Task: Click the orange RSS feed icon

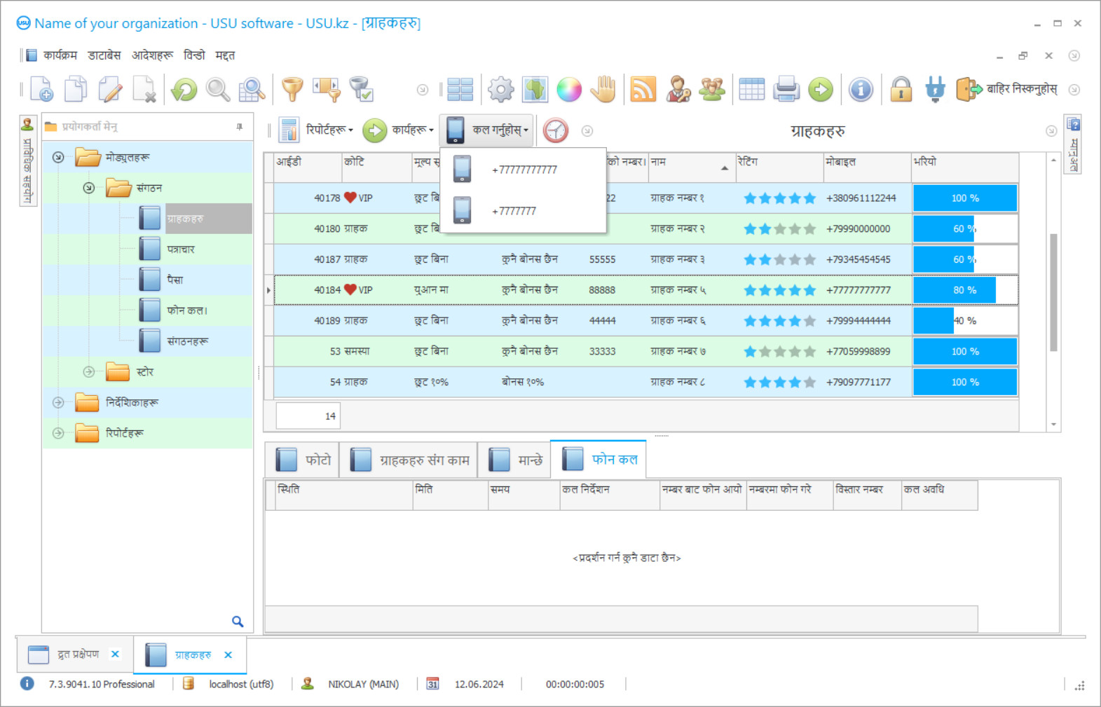Action: [x=643, y=89]
